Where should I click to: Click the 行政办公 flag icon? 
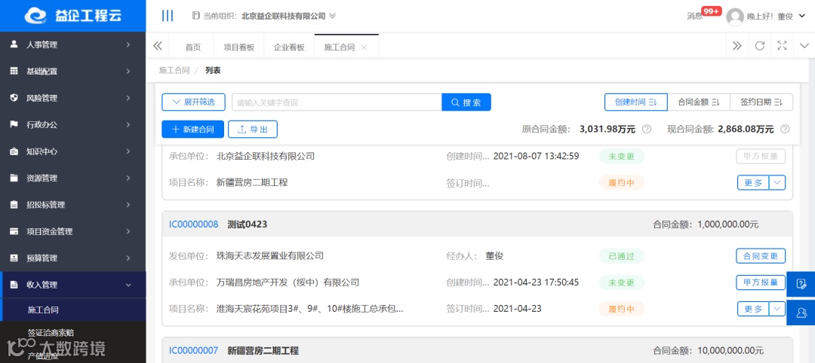[14, 124]
